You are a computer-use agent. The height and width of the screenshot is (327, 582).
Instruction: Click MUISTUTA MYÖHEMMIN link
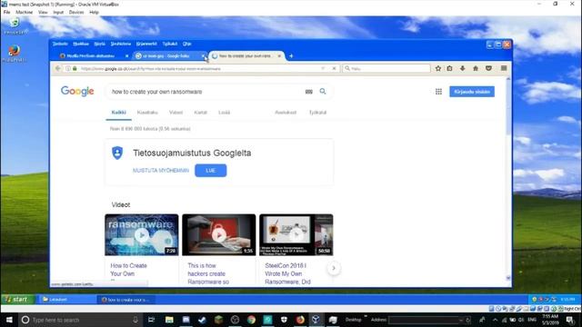click(161, 171)
